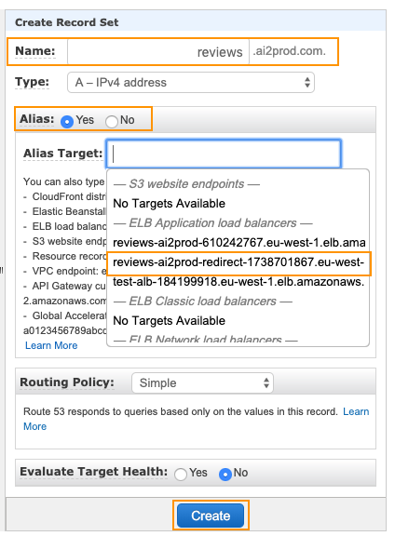This screenshot has height=536, width=395.
Task: Select the Alias No radio button
Action: [x=112, y=121]
